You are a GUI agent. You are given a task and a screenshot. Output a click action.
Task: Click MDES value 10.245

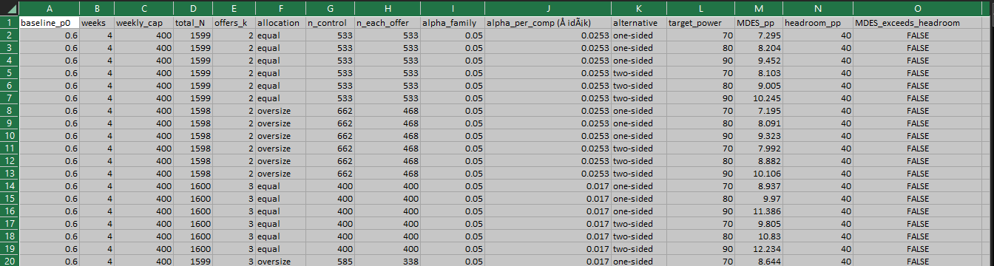tap(759, 98)
